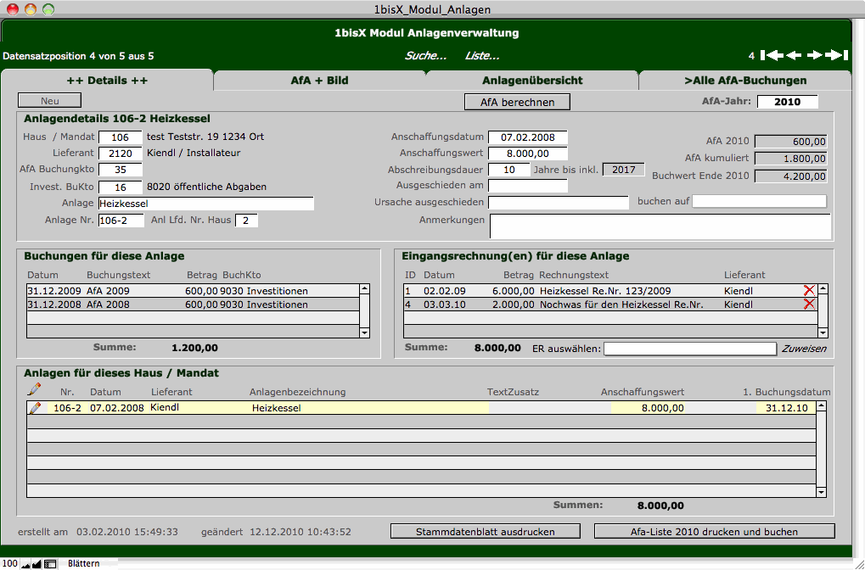Remove invoice 4 using red X
Viewport: 865px width, 570px height.
click(809, 305)
